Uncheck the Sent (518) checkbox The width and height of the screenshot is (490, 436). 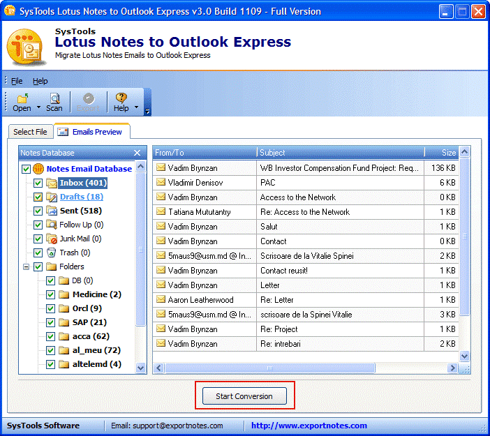coord(38,211)
